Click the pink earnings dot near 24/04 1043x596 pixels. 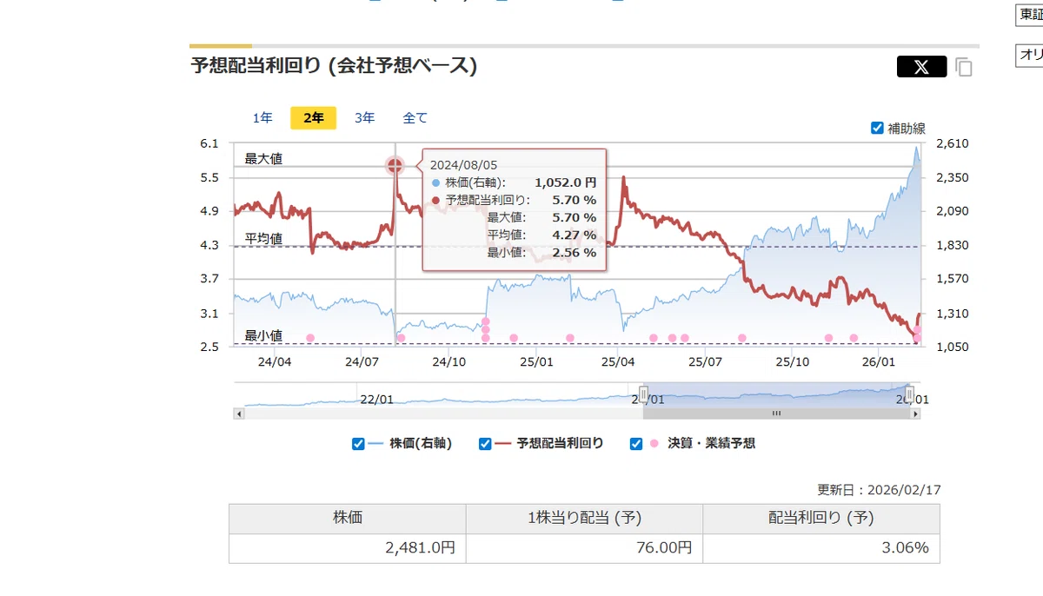point(310,338)
